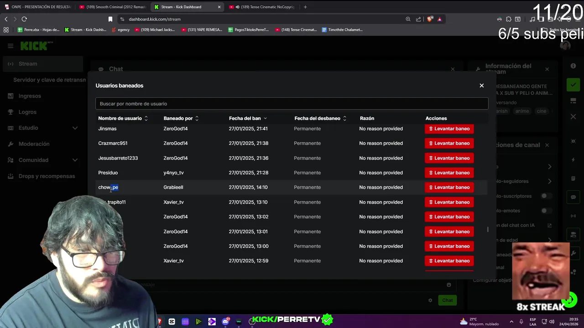This screenshot has width=584, height=328.
Task: Open Brave Rewards triangle icon
Action: coord(439,19)
